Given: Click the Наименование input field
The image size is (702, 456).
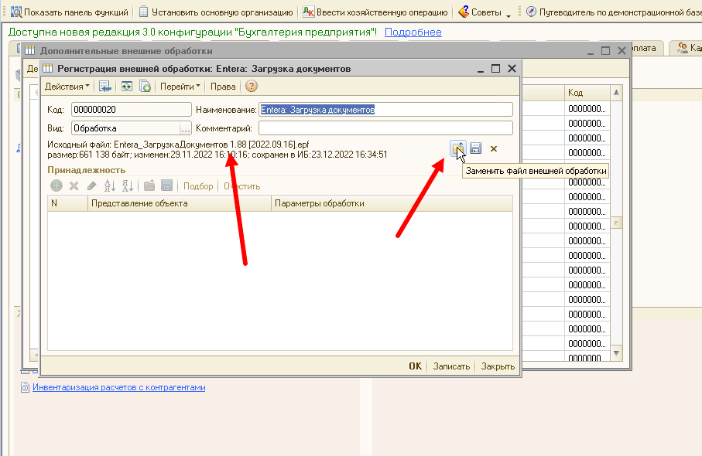Looking at the screenshot, I should coord(385,110).
